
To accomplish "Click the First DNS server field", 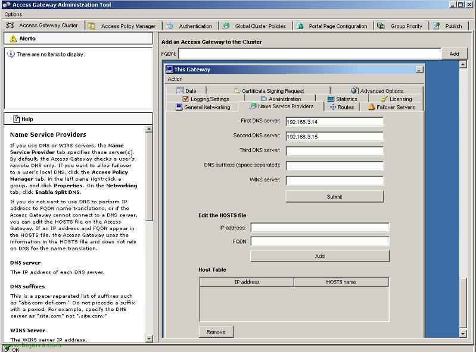I will pyautogui.click(x=335, y=121).
